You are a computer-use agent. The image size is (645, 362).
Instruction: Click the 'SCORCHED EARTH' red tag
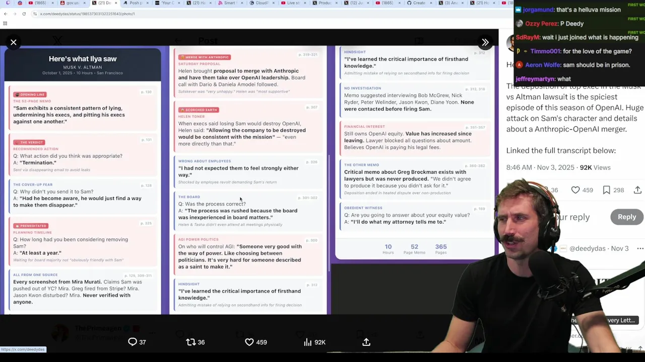(x=199, y=110)
